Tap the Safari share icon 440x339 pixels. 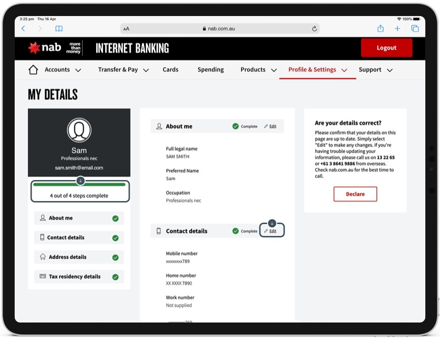click(380, 28)
